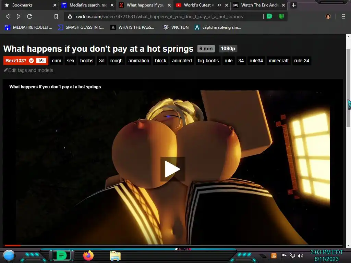The image size is (351, 263).
Task: Open the SMASH GLASS IN C... bookmark
Action: (81, 27)
